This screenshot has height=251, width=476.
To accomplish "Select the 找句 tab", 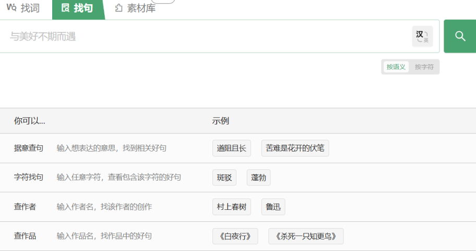I will [x=78, y=8].
